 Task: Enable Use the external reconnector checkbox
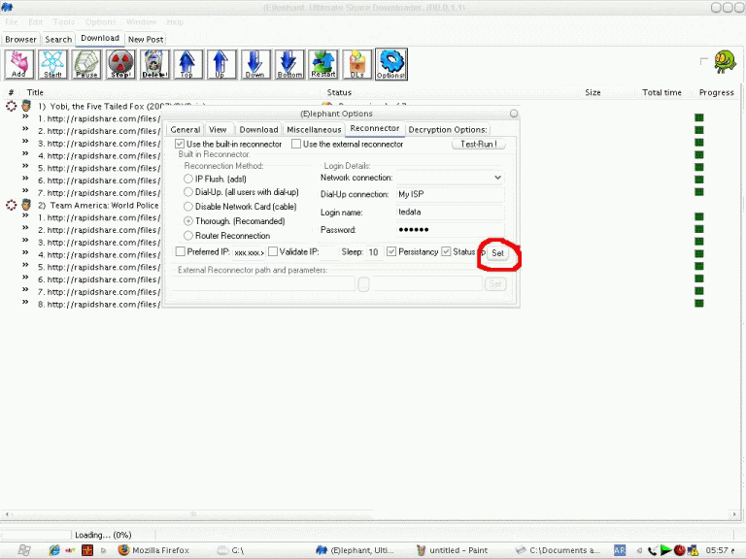(296, 145)
